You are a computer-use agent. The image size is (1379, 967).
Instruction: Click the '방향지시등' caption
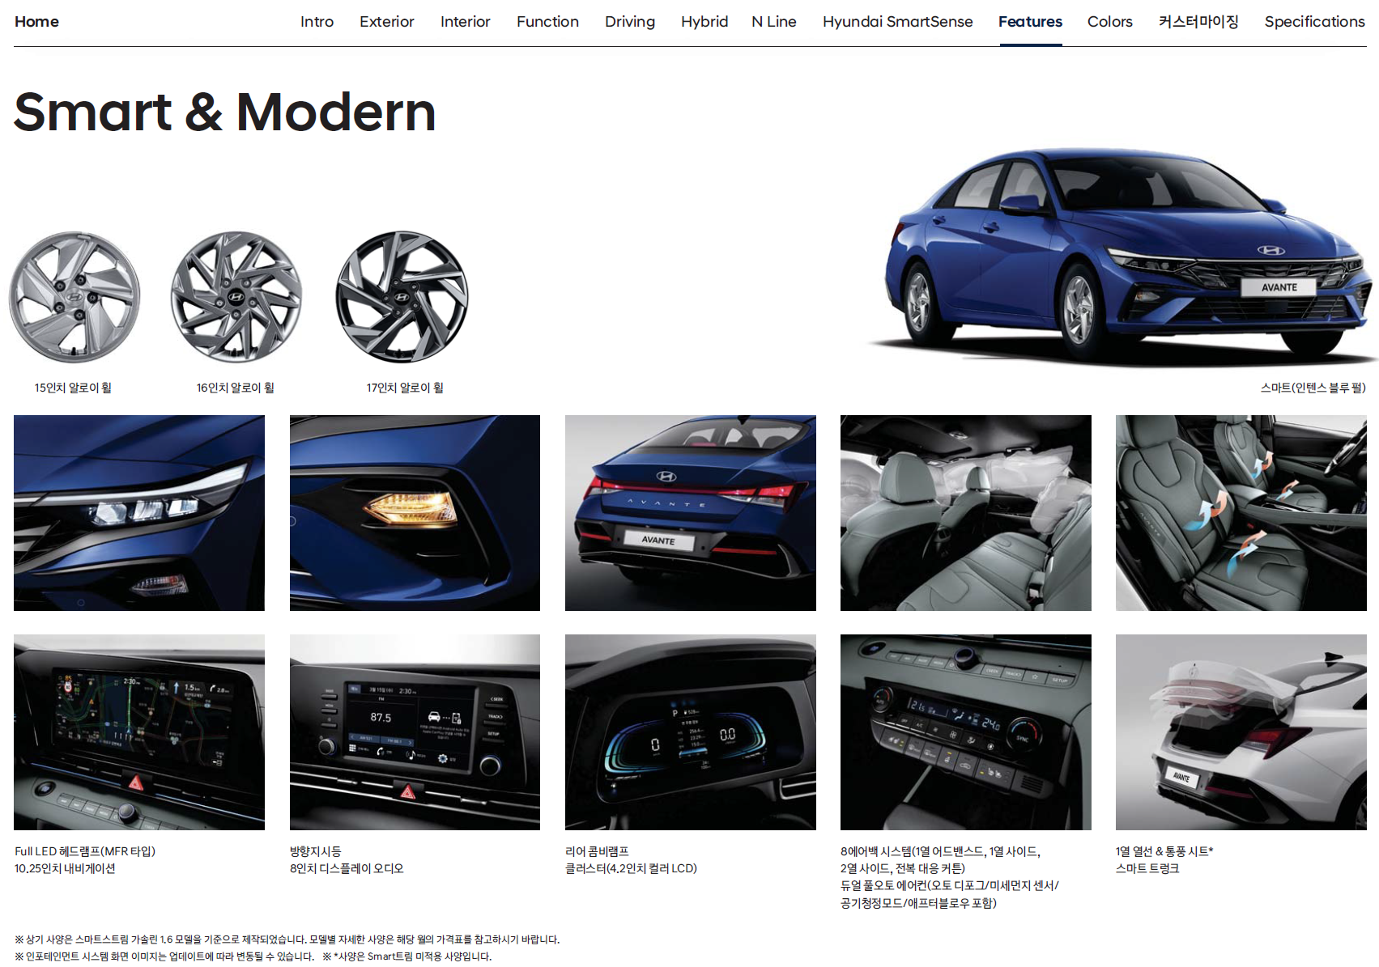pos(316,851)
